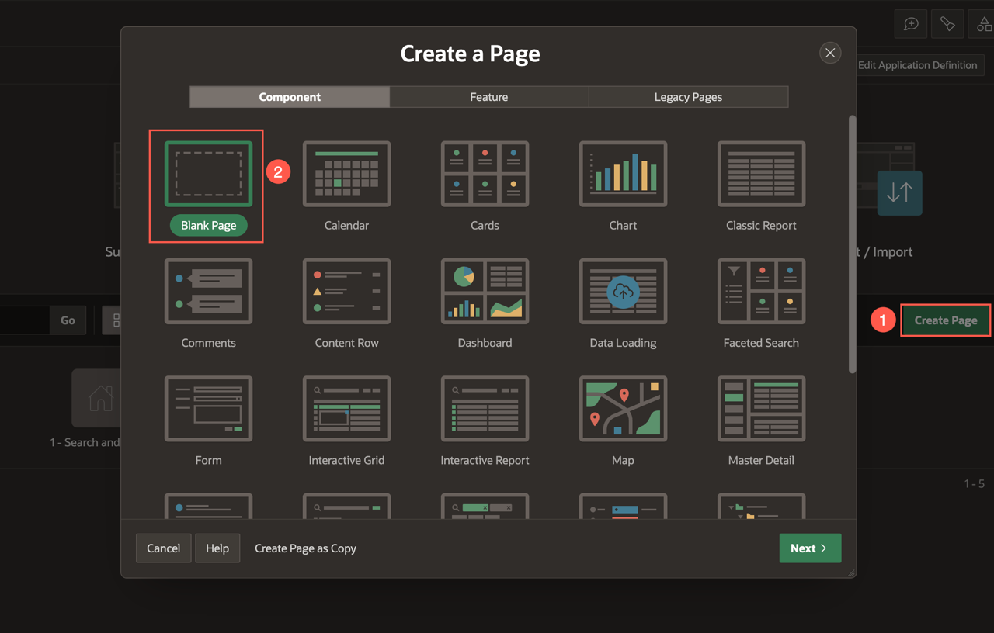Screen dimensions: 994x633
Task: Choose the Dashboard page icon
Action: coord(485,291)
